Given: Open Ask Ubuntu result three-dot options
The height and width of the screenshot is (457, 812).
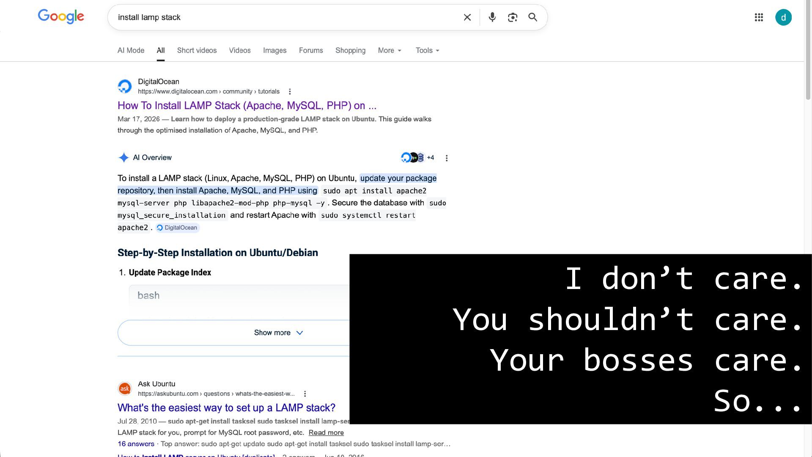Looking at the screenshot, I should [x=305, y=394].
